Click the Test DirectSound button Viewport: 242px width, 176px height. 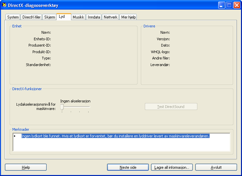pos(171,107)
